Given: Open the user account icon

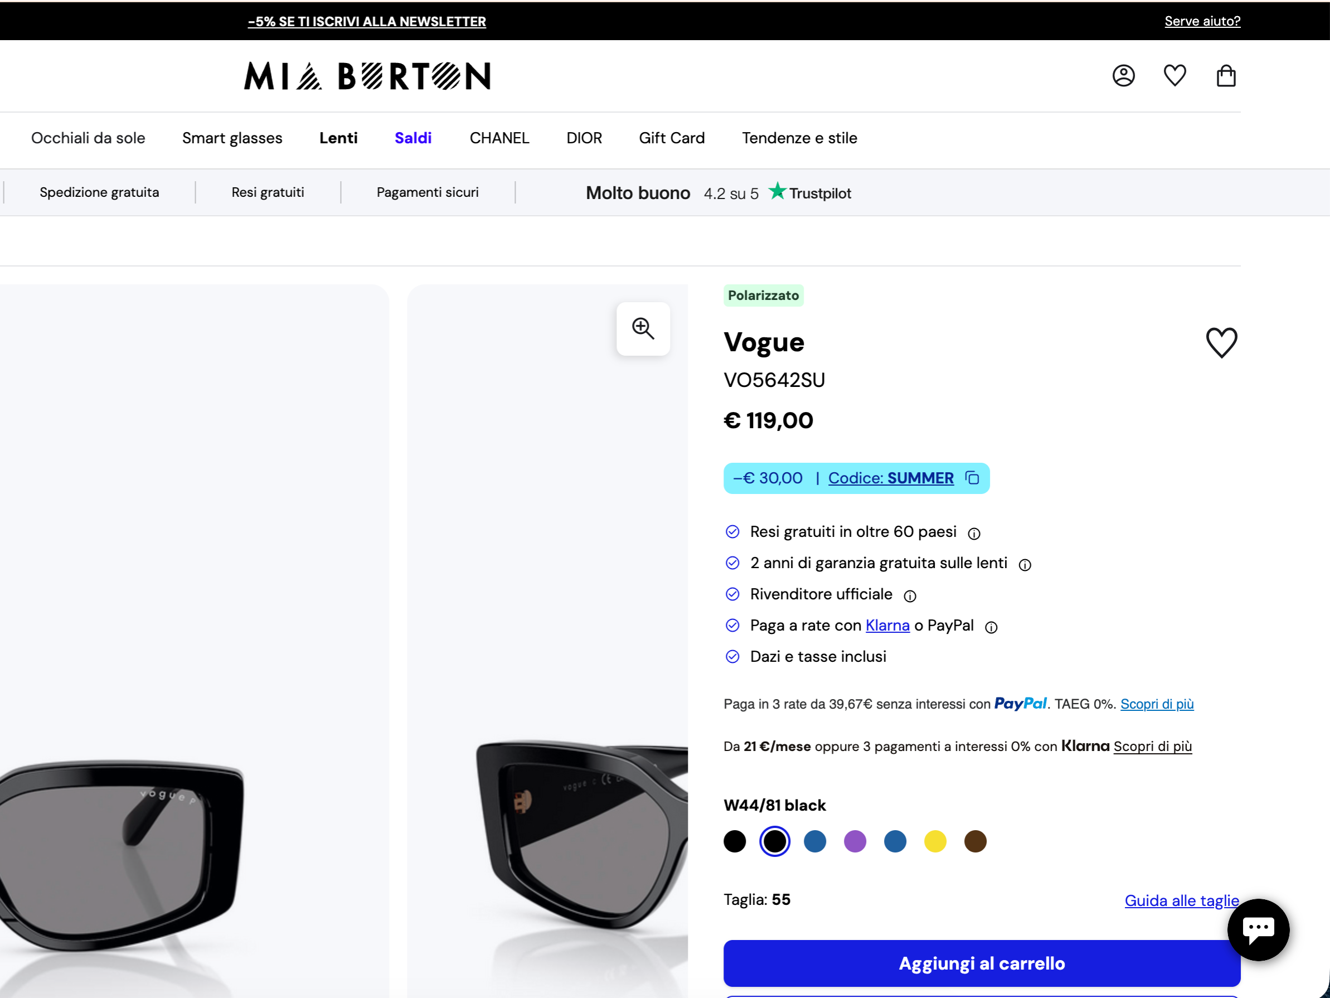Looking at the screenshot, I should (x=1123, y=76).
